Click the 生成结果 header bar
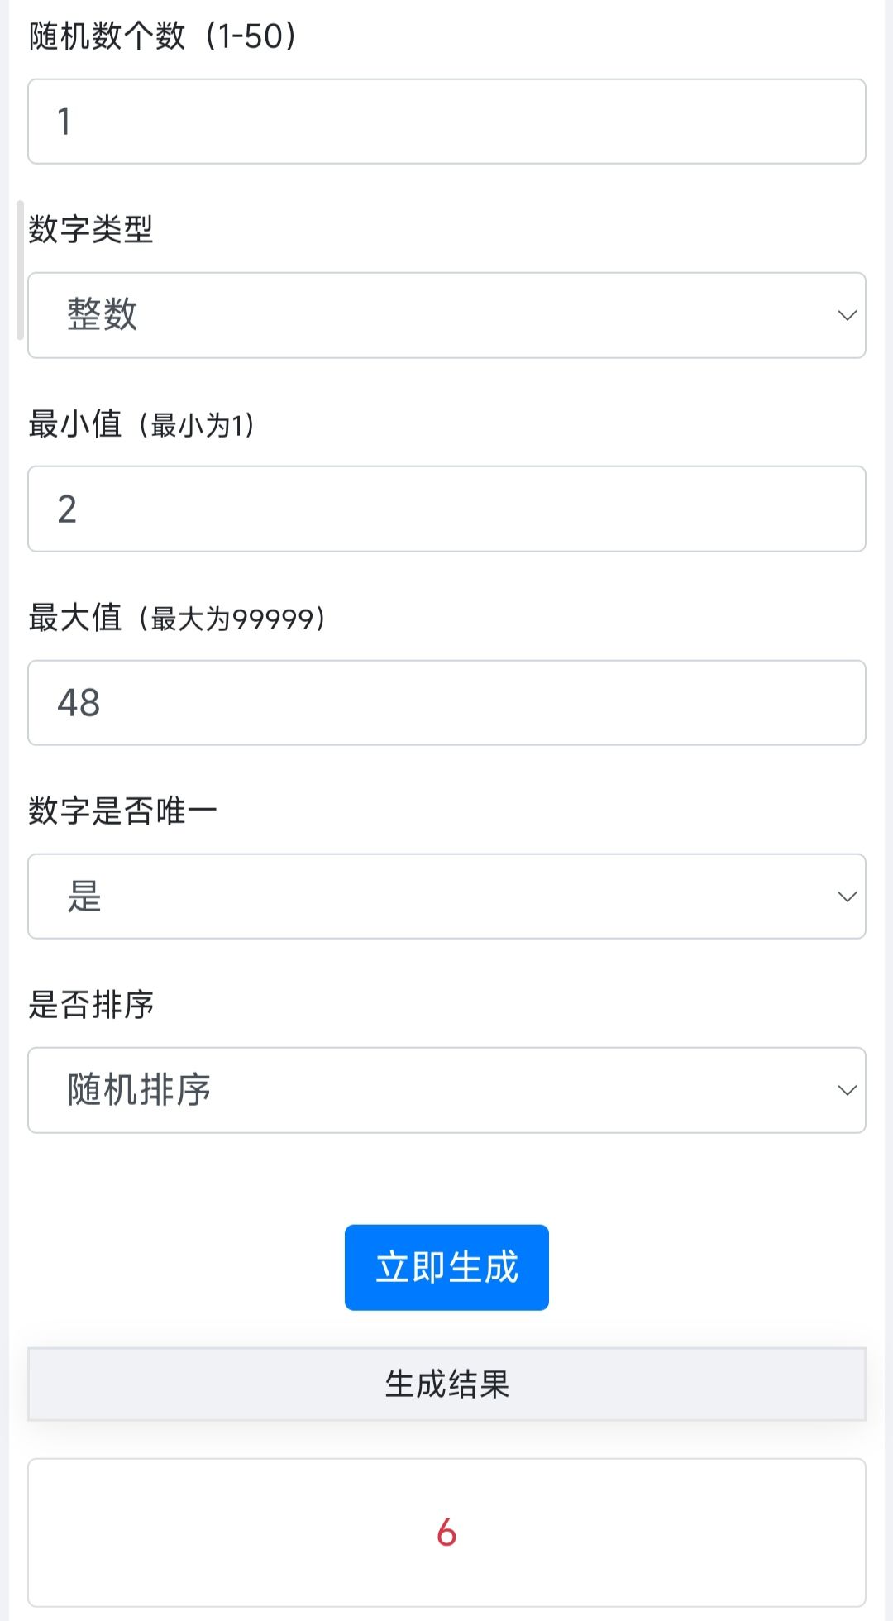 (x=446, y=1384)
